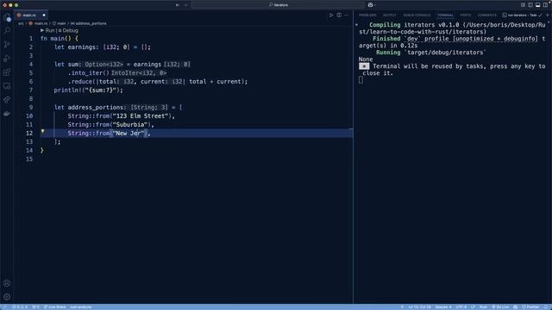The image size is (552, 310).
Task: Click the Live Share status bar button
Action: click(x=54, y=307)
